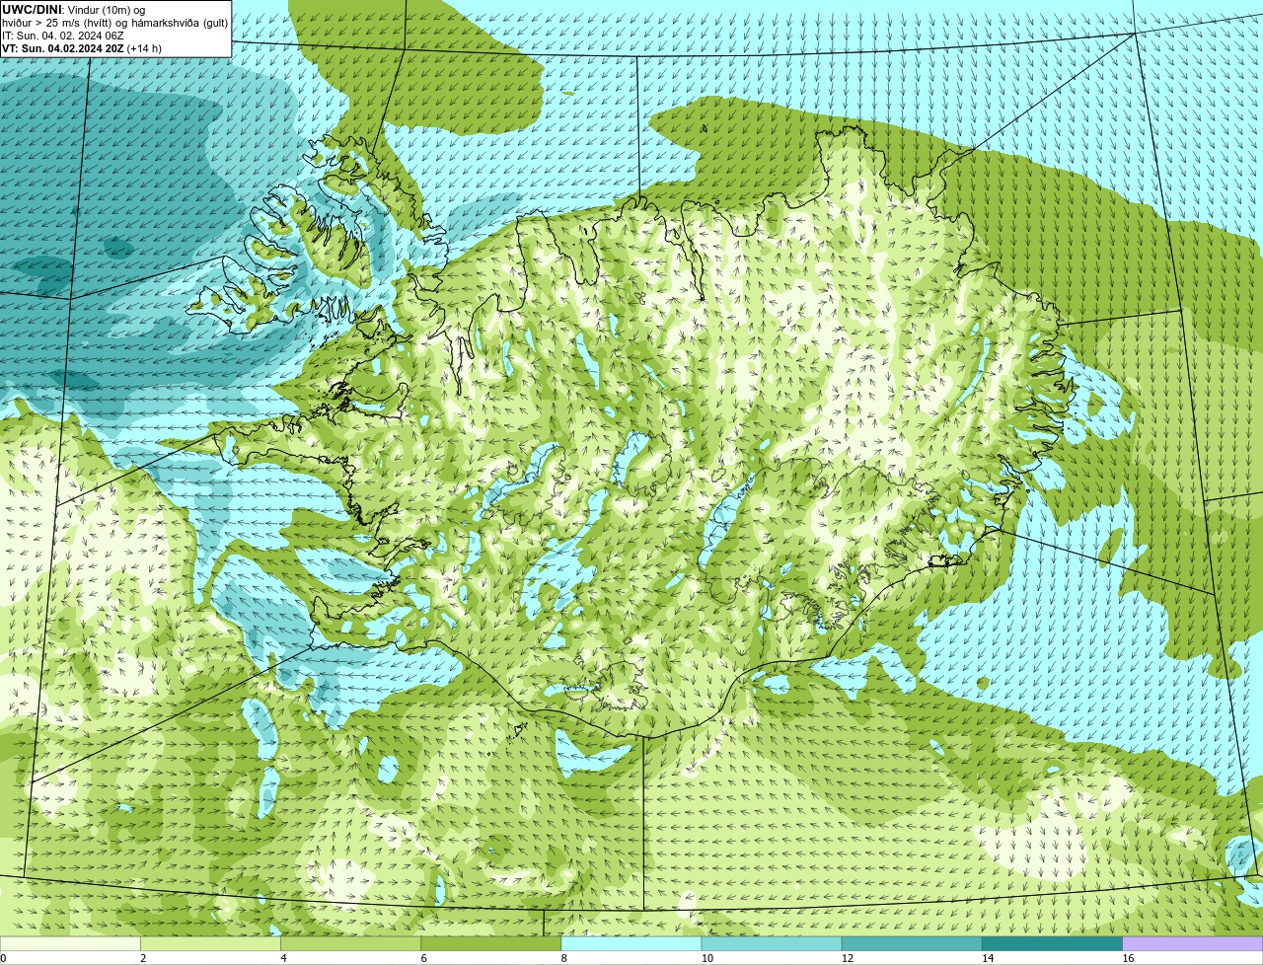This screenshot has width=1263, height=965.
Task: Click the '4' tick label on the scale
Action: tap(283, 958)
